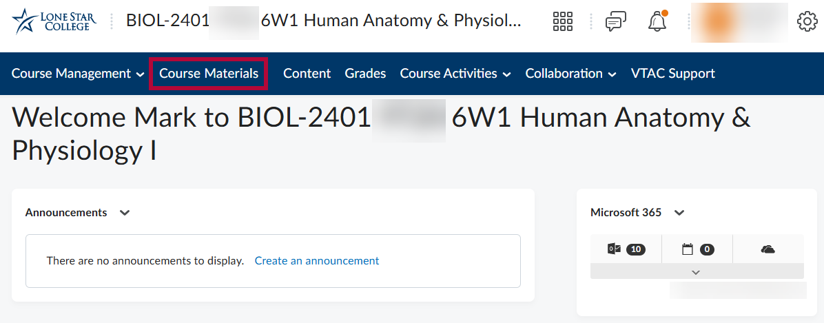
Task: Expand the Collaboration menu
Action: click(570, 74)
